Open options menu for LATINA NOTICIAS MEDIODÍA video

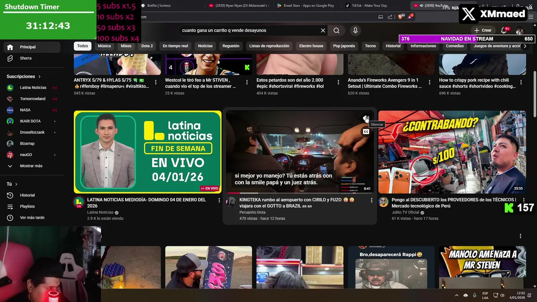click(x=219, y=200)
